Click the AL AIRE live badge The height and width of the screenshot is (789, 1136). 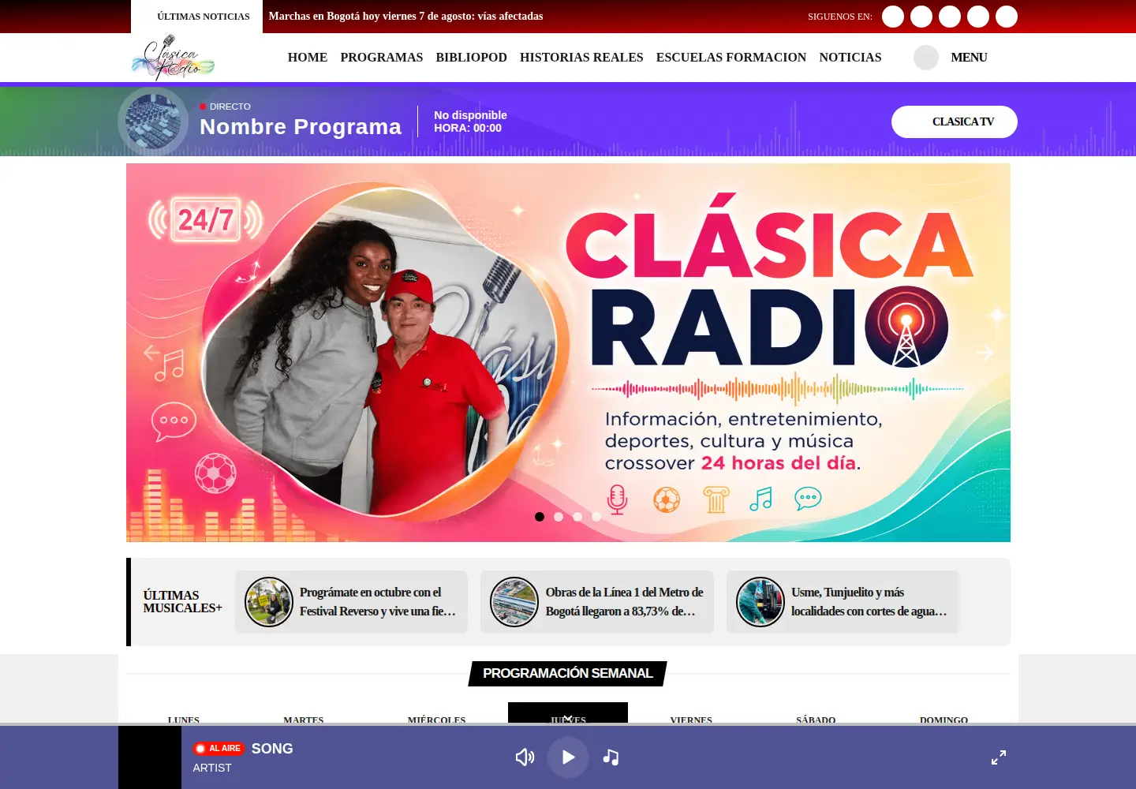click(219, 749)
